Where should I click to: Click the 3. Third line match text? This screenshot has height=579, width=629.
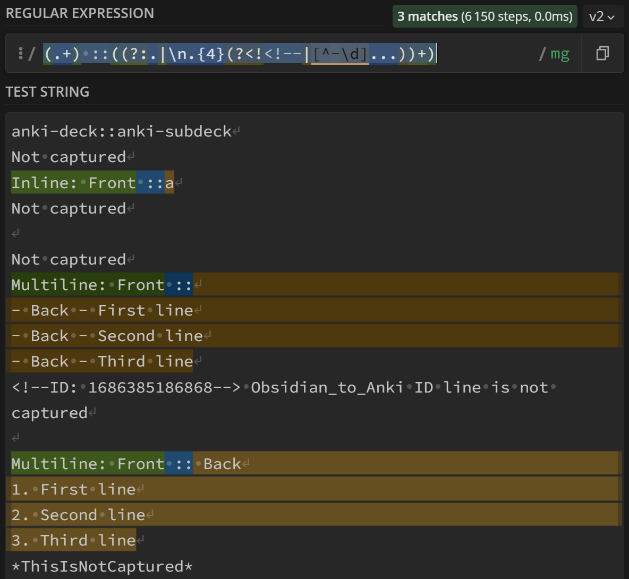point(73,540)
